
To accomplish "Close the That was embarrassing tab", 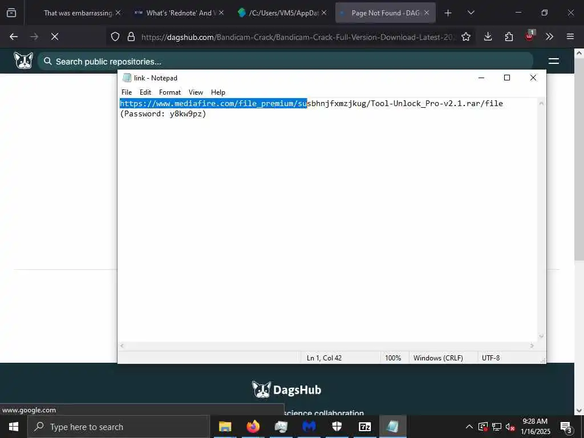I will point(118,13).
